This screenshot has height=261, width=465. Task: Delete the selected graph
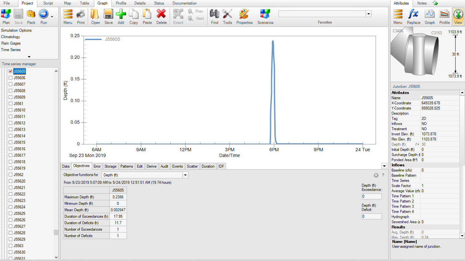point(161,14)
